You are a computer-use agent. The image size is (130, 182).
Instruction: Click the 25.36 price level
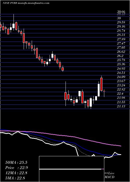121,64
